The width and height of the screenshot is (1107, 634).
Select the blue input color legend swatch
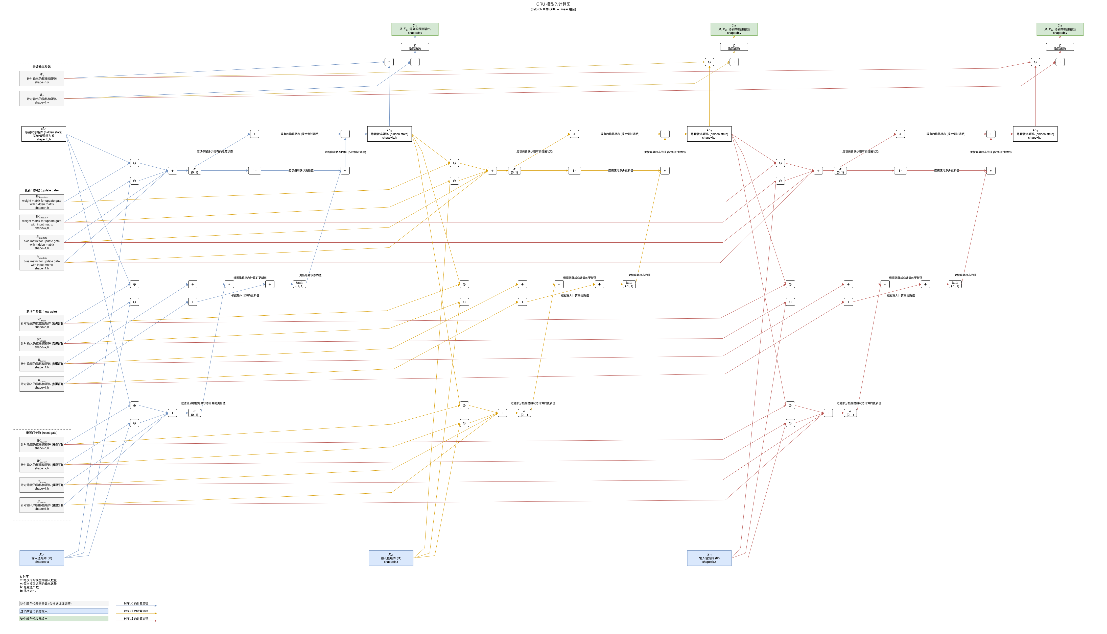click(x=64, y=611)
